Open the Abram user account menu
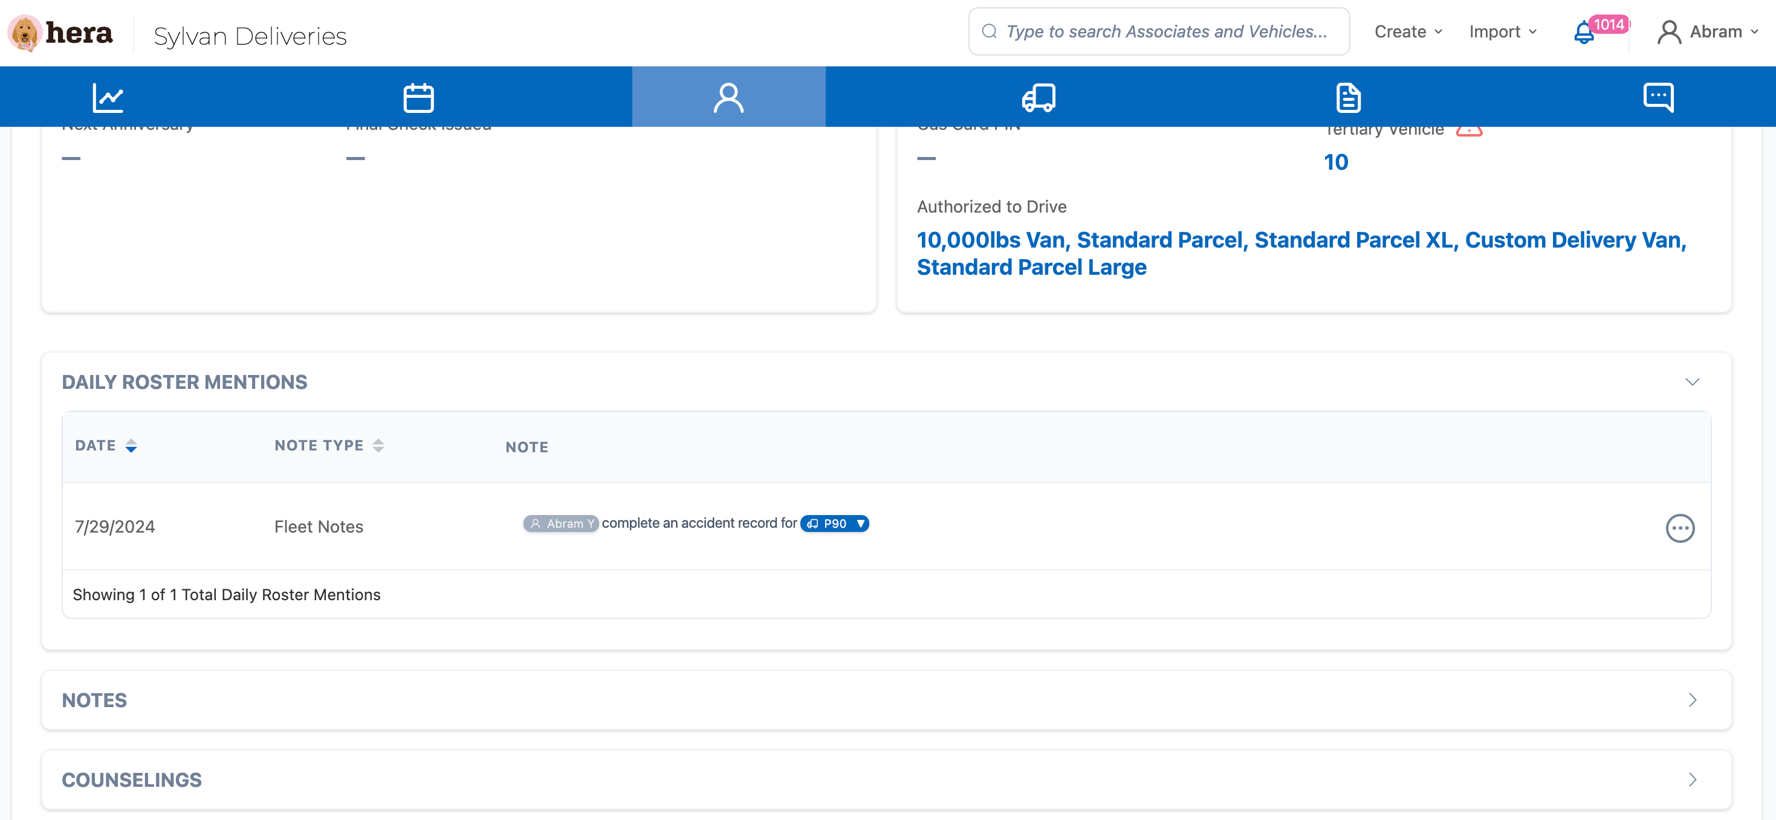 [x=1707, y=31]
